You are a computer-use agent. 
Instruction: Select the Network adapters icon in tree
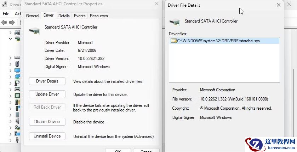(17, 77)
